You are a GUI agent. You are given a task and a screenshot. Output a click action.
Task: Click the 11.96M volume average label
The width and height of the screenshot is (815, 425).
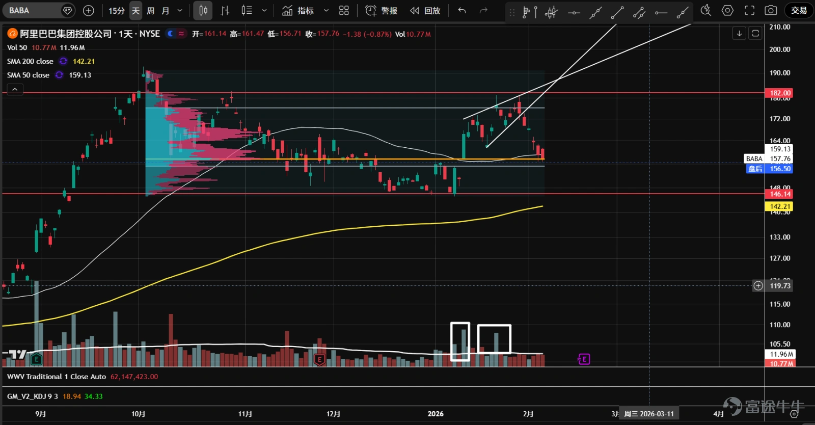pyautogui.click(x=779, y=354)
